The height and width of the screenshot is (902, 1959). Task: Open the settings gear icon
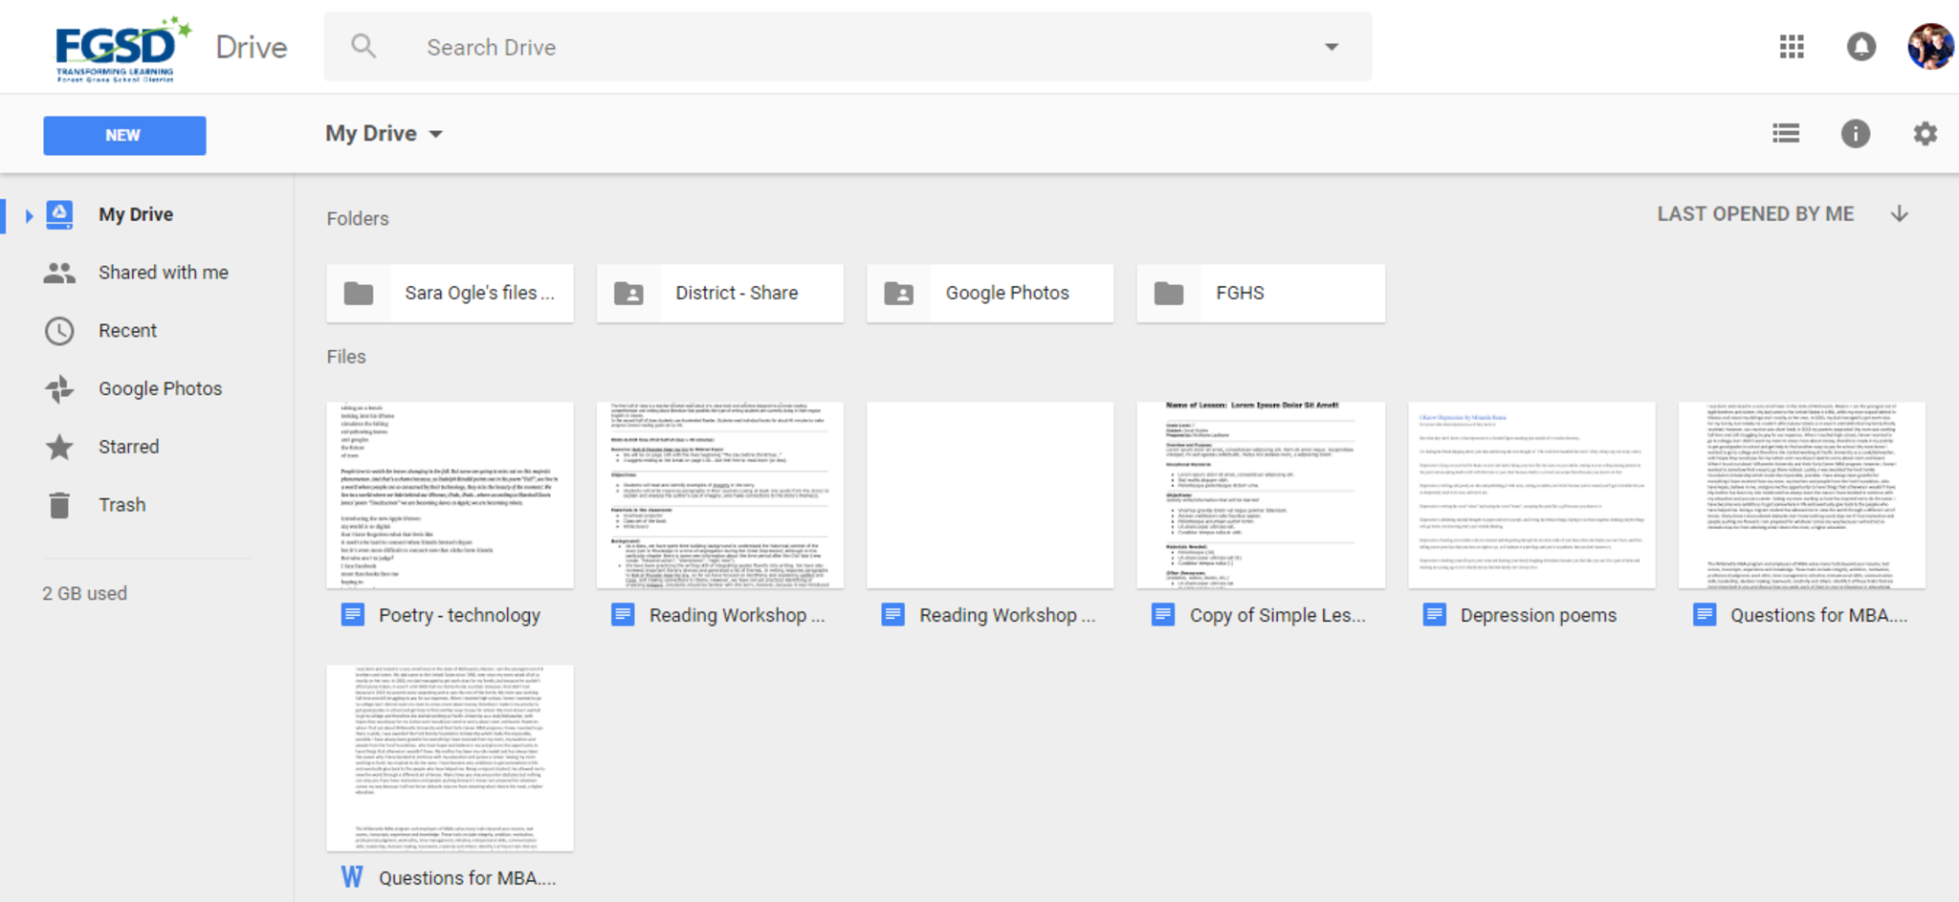(1925, 134)
